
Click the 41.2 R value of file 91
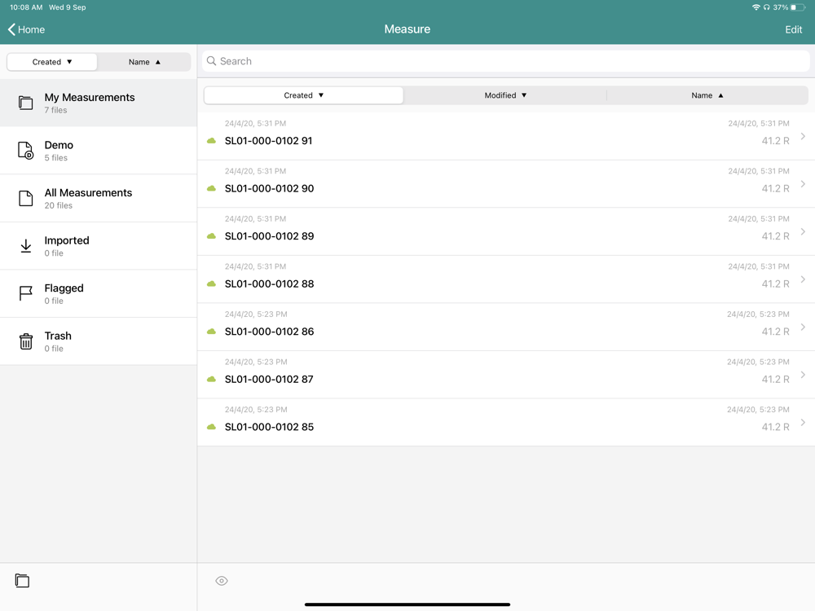[776, 141]
